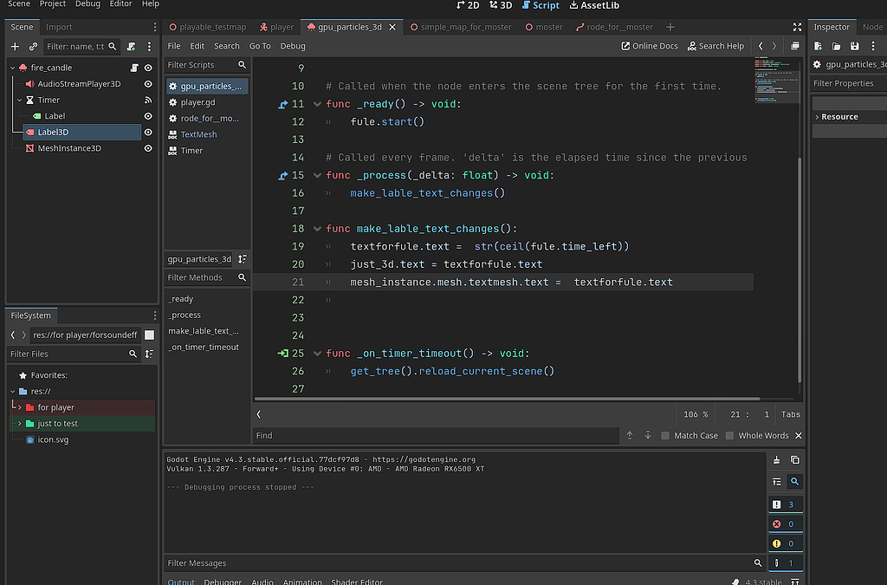Switch to the Debugger bottom tab
Viewport: 887px width, 585px height.
[223, 582]
